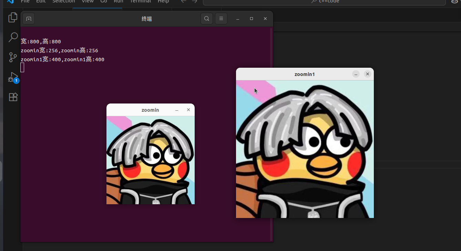Click the c++code command search box

point(324,2)
